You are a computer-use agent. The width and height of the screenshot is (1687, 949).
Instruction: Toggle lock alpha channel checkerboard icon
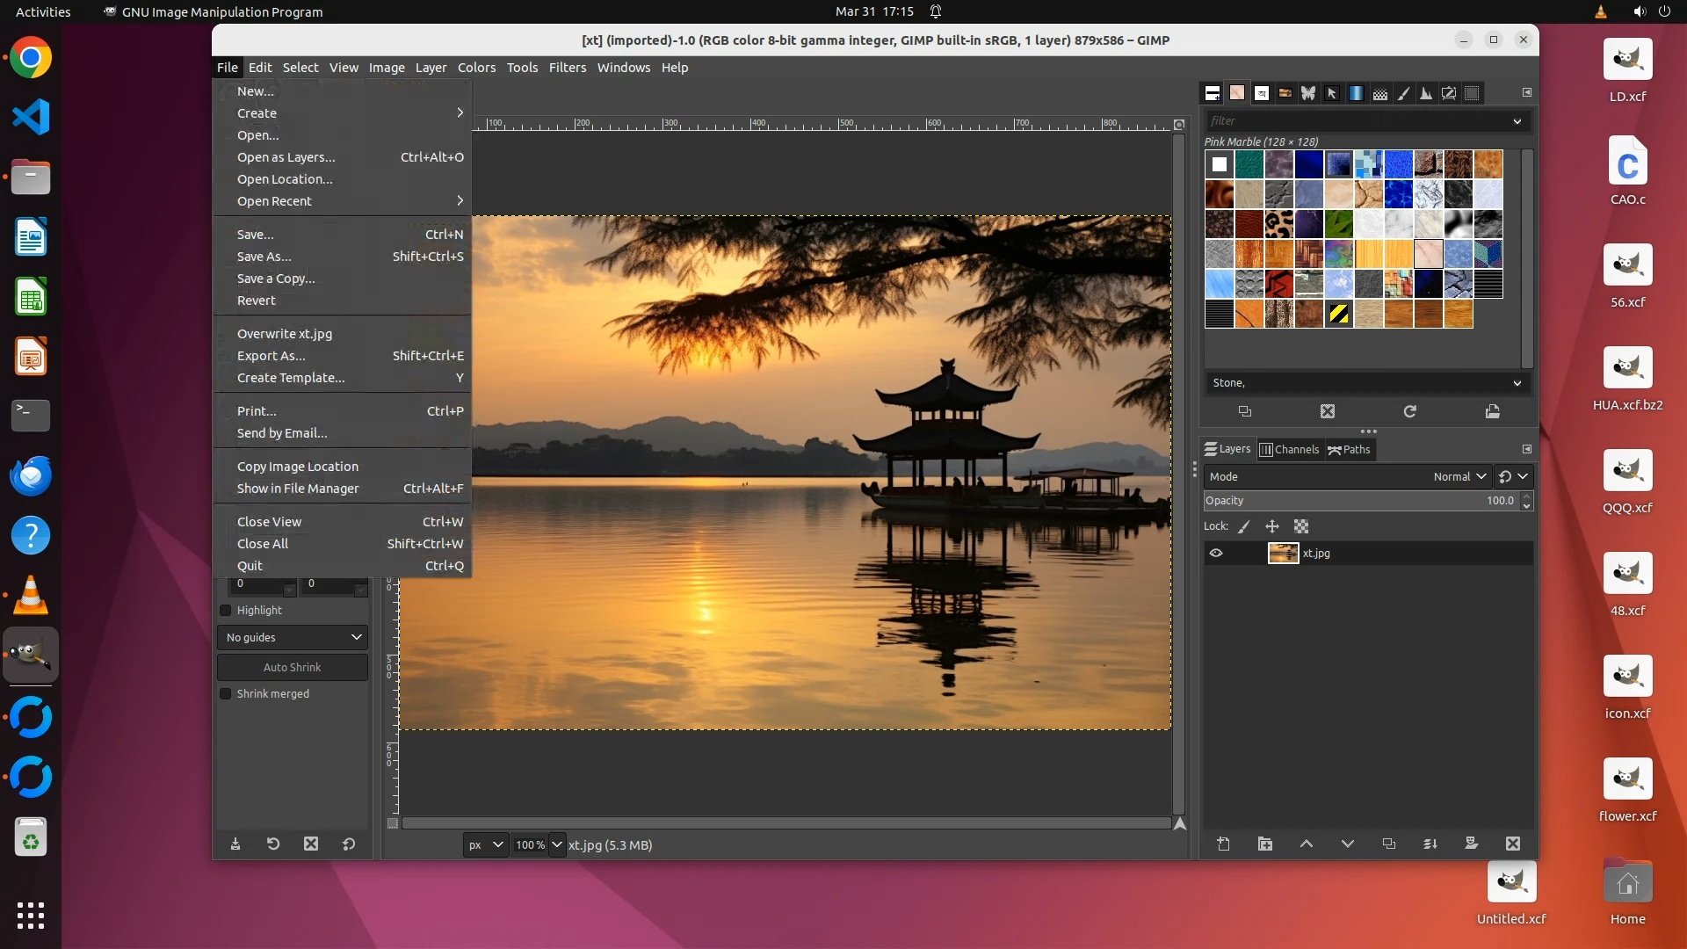[x=1301, y=526]
